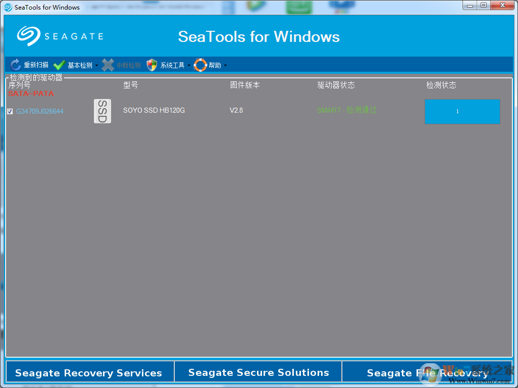
Task: Click the Seagate Recovery Services button
Action: tap(89, 372)
